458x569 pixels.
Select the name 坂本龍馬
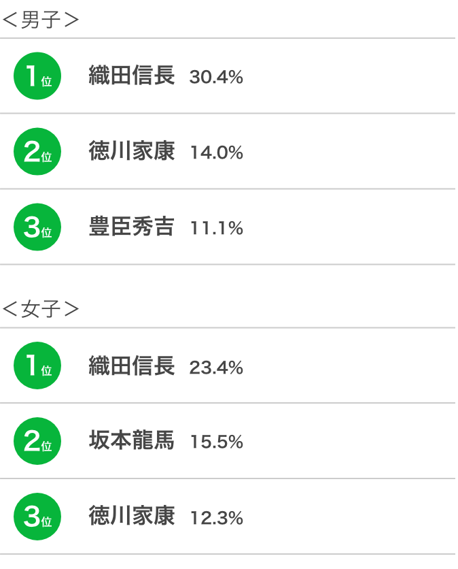[132, 441]
